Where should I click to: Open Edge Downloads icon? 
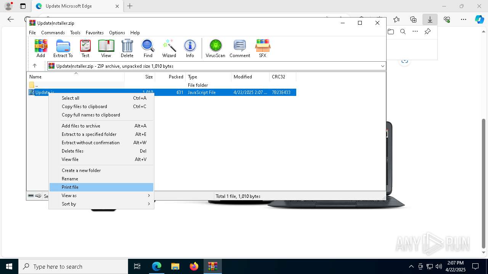click(430, 19)
